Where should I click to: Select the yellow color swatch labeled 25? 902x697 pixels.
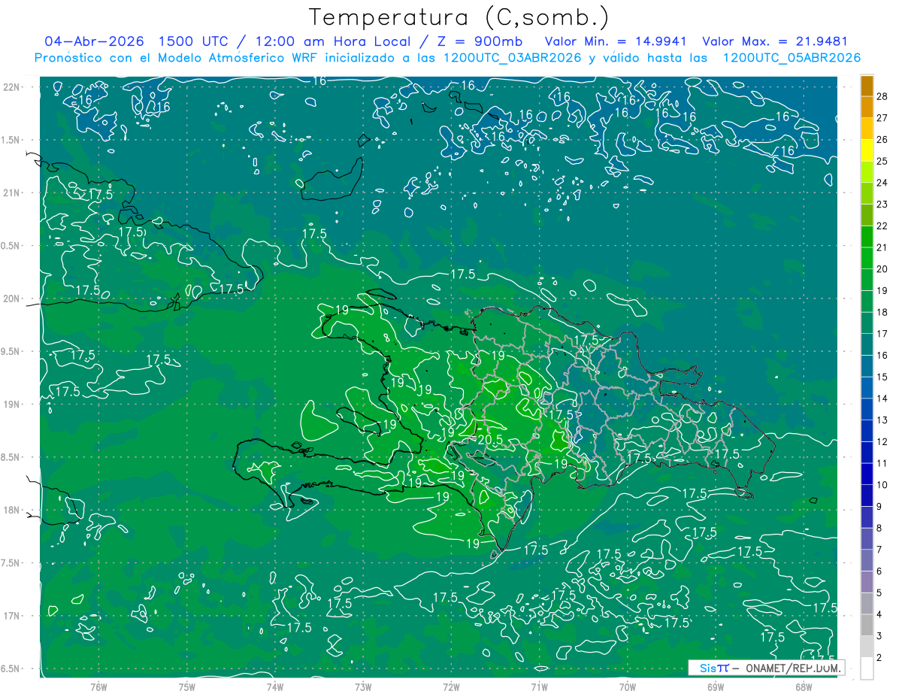(x=867, y=150)
